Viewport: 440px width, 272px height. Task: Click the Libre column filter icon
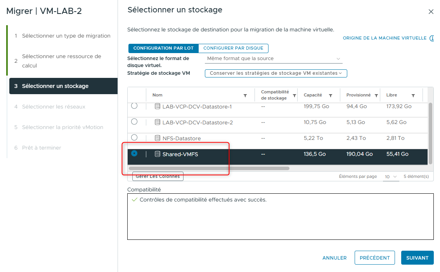click(x=412, y=95)
